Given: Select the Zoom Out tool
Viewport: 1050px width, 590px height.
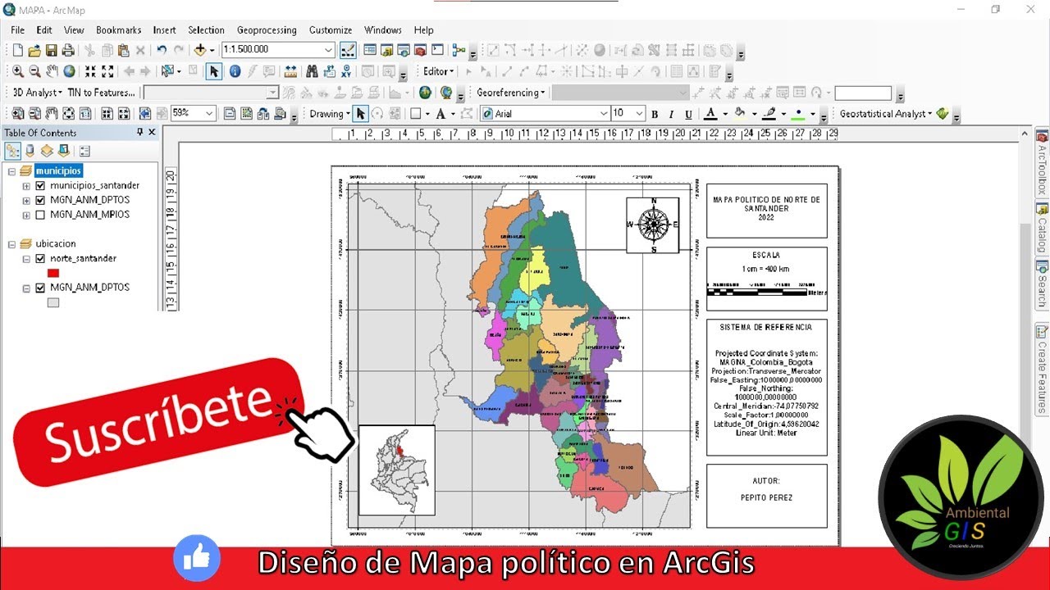Looking at the screenshot, I should point(34,71).
